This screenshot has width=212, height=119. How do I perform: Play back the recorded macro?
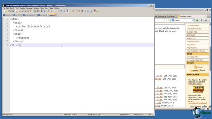coord(85,11)
